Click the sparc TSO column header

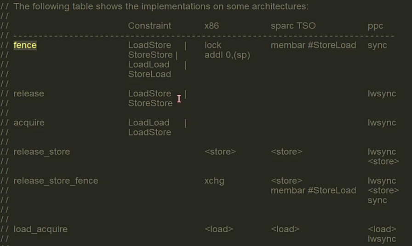tap(293, 26)
